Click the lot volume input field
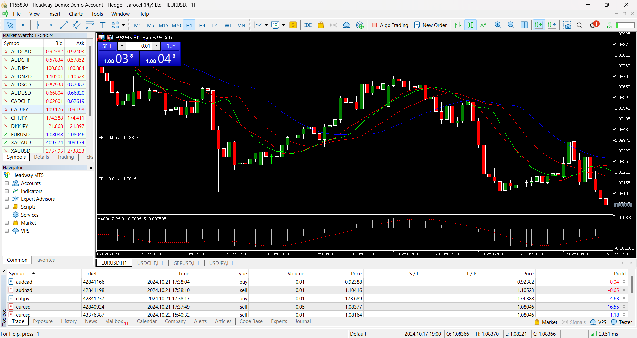637x338 pixels. coord(139,46)
